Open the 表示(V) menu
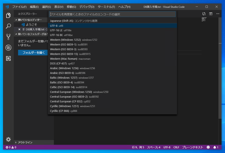This screenshot has height=153, width=225. (59, 7)
